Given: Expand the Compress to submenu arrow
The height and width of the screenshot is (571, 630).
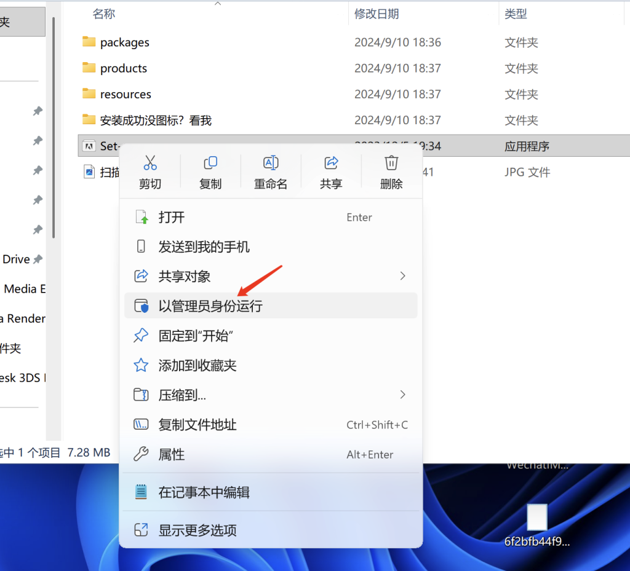Looking at the screenshot, I should (403, 395).
